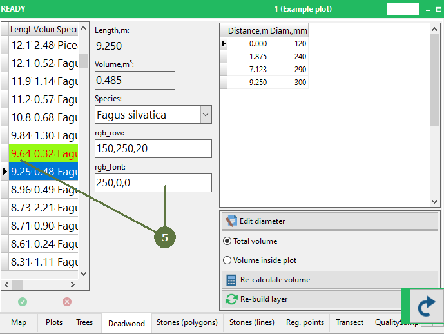This screenshot has width=444, height=334.
Task: Click the rgb_row input field
Action: (x=153, y=149)
